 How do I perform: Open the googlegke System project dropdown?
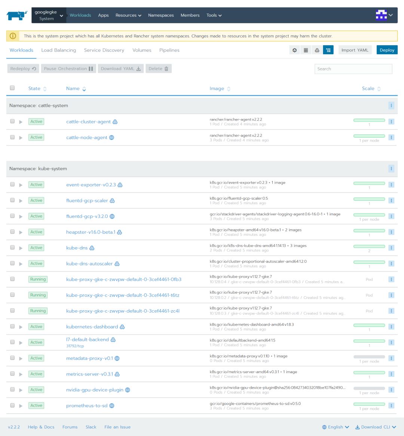[x=49, y=15]
